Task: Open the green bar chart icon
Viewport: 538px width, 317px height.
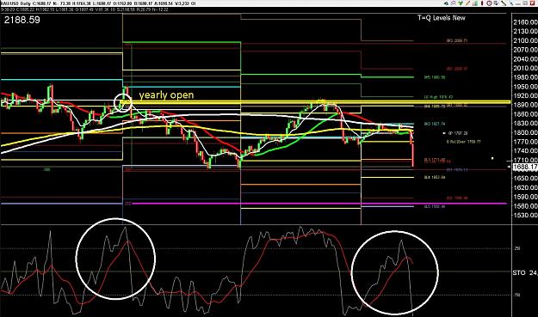Action: pyautogui.click(x=475, y=3)
